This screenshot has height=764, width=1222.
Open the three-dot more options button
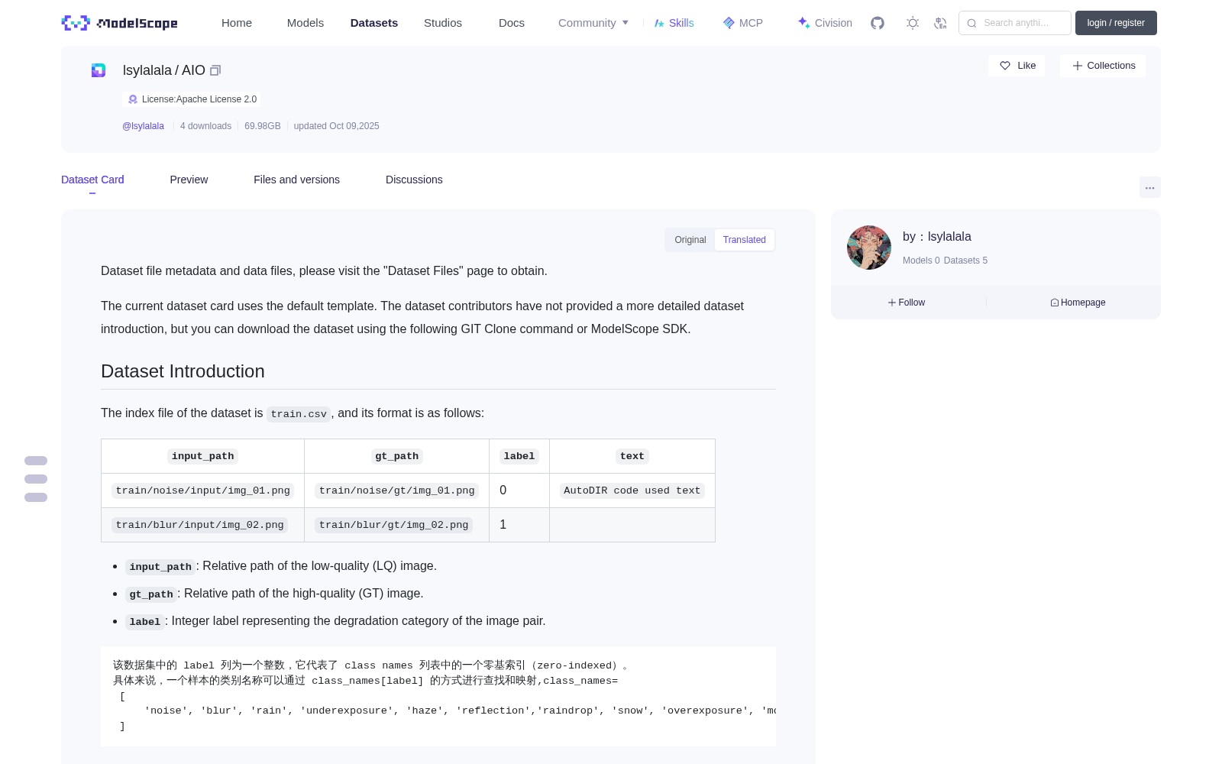tap(1150, 187)
